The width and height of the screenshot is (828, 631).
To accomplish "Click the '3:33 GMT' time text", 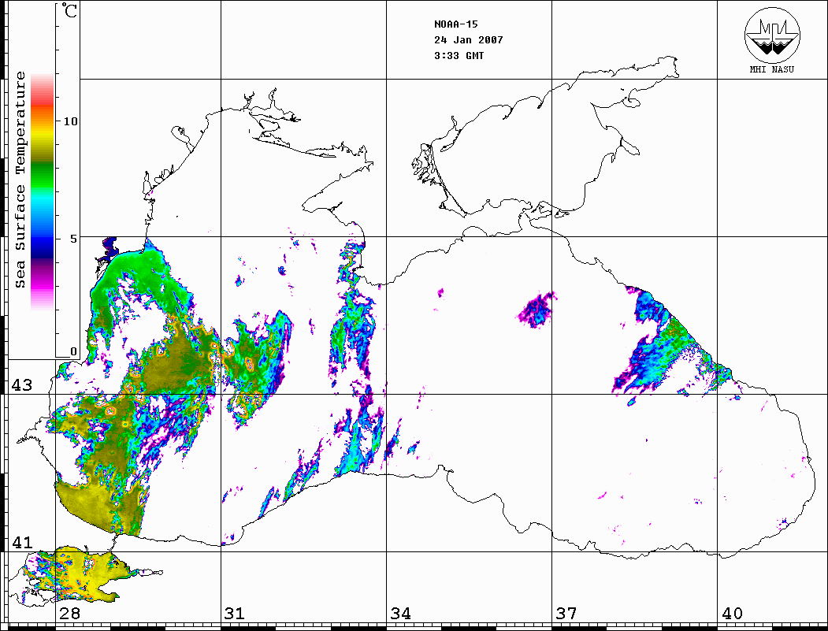I will [x=459, y=56].
